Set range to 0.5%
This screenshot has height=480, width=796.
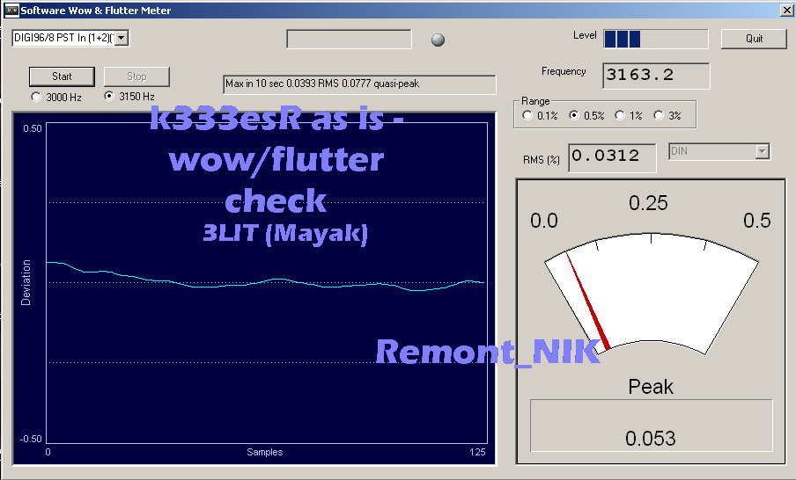coord(574,115)
